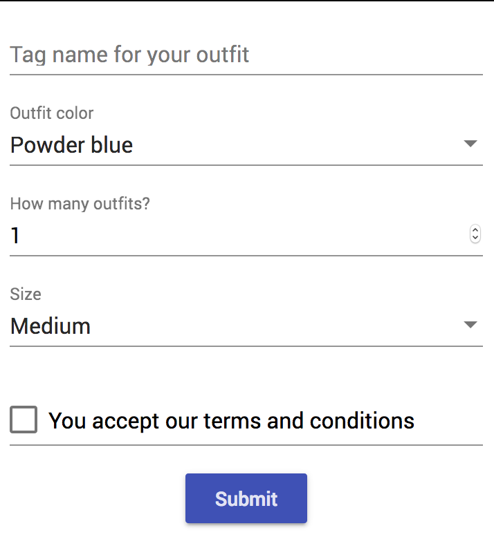Click empty space in the Size select box
The width and height of the screenshot is (494, 546).
click(275, 326)
